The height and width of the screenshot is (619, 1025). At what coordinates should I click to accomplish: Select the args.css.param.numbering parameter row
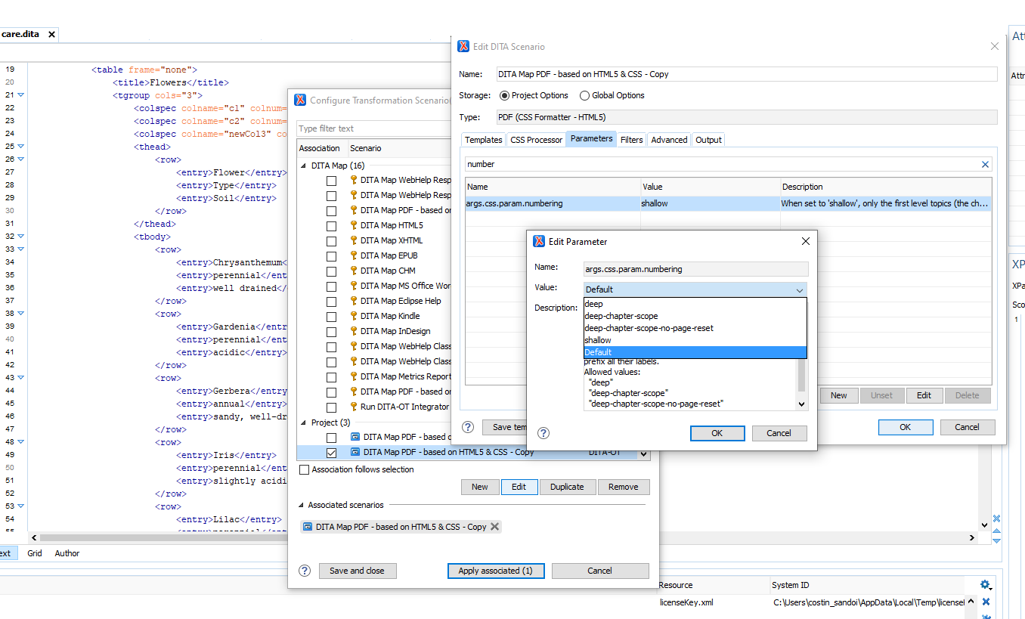tap(729, 203)
